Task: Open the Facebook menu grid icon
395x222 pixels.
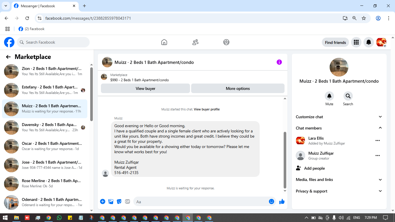Action: pos(356,42)
